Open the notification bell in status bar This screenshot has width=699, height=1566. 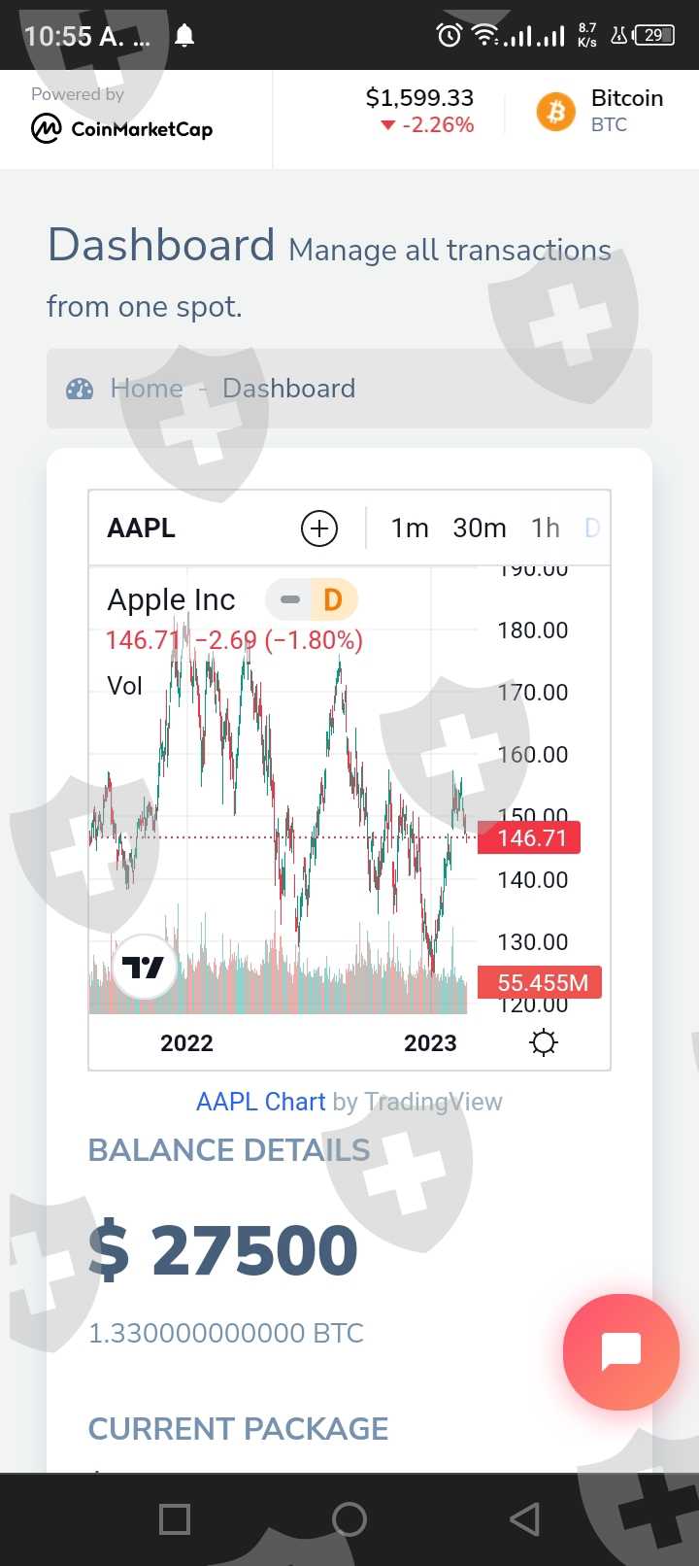(184, 36)
